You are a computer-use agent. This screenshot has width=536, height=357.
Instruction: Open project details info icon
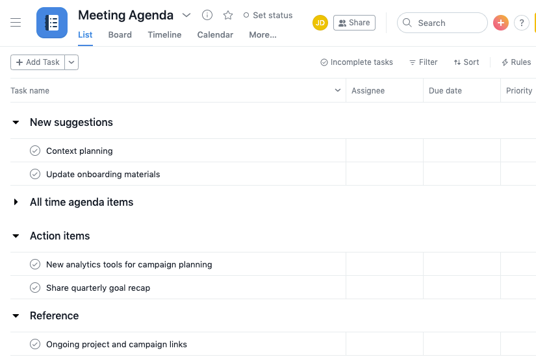coord(207,15)
